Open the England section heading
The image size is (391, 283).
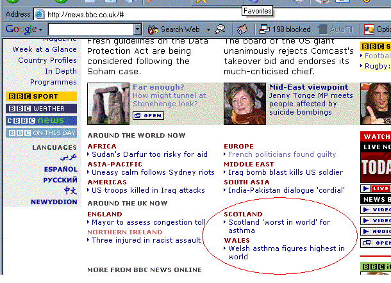104,214
